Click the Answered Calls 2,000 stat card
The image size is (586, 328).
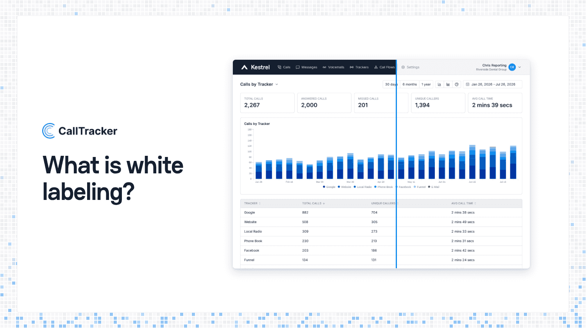point(324,103)
